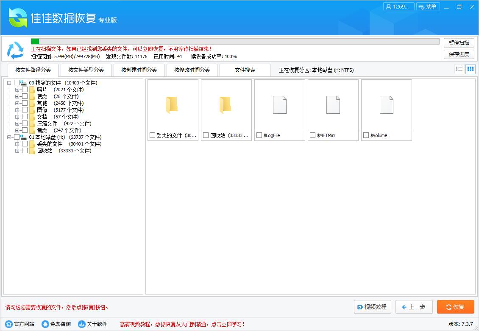This screenshot has height=331, width=479.
Task: Open the 菜单 menu button
Action: pyautogui.click(x=428, y=7)
